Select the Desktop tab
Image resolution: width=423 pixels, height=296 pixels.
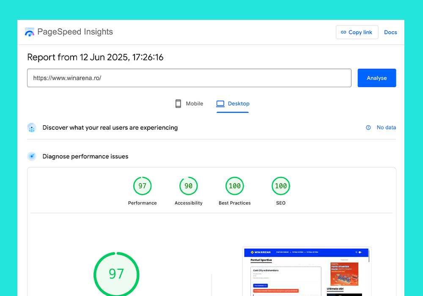coord(233,104)
